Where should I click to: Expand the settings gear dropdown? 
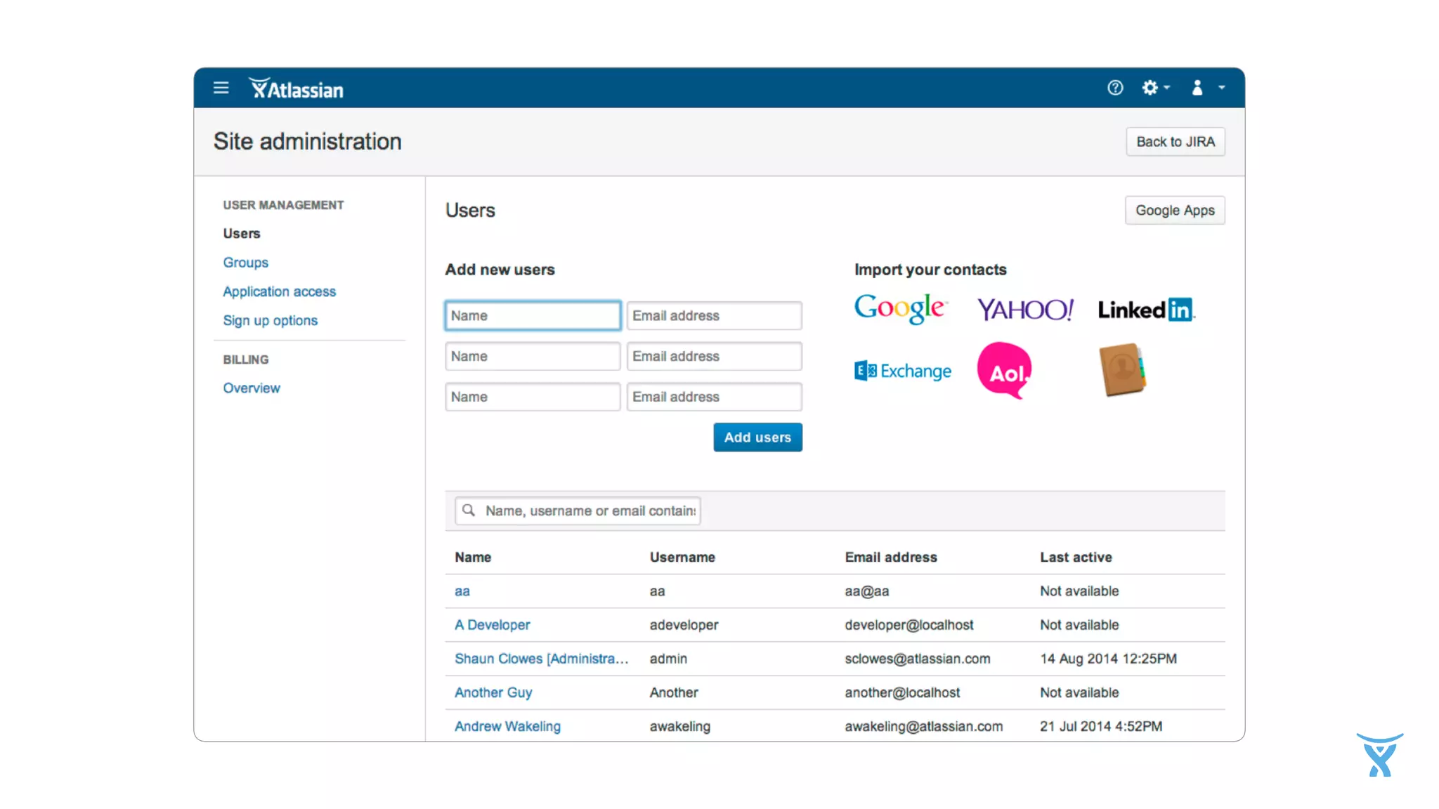click(1155, 88)
